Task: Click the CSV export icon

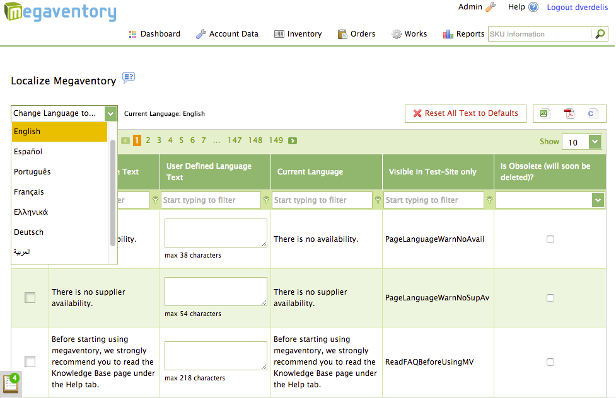Action: click(x=593, y=113)
